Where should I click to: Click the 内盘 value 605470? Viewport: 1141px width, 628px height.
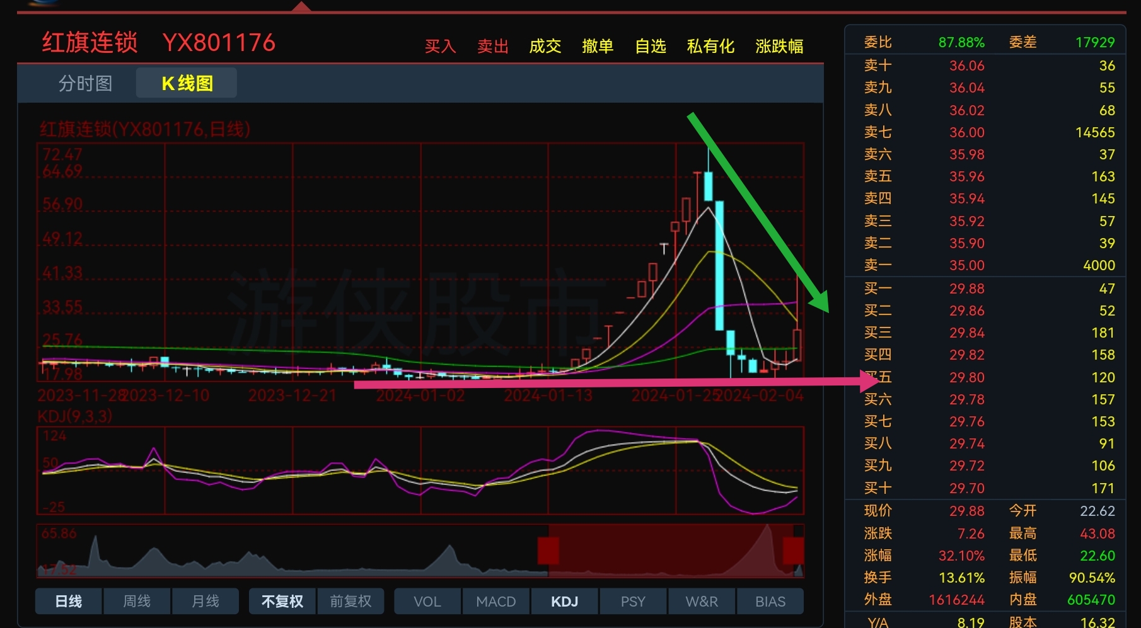tap(1091, 600)
